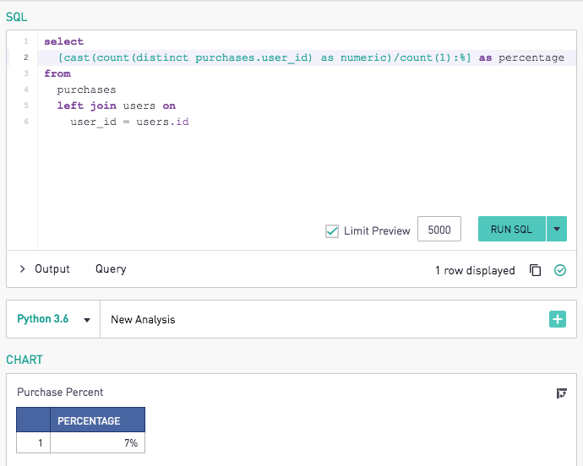
Task: Add new analysis with plus icon
Action: (558, 319)
